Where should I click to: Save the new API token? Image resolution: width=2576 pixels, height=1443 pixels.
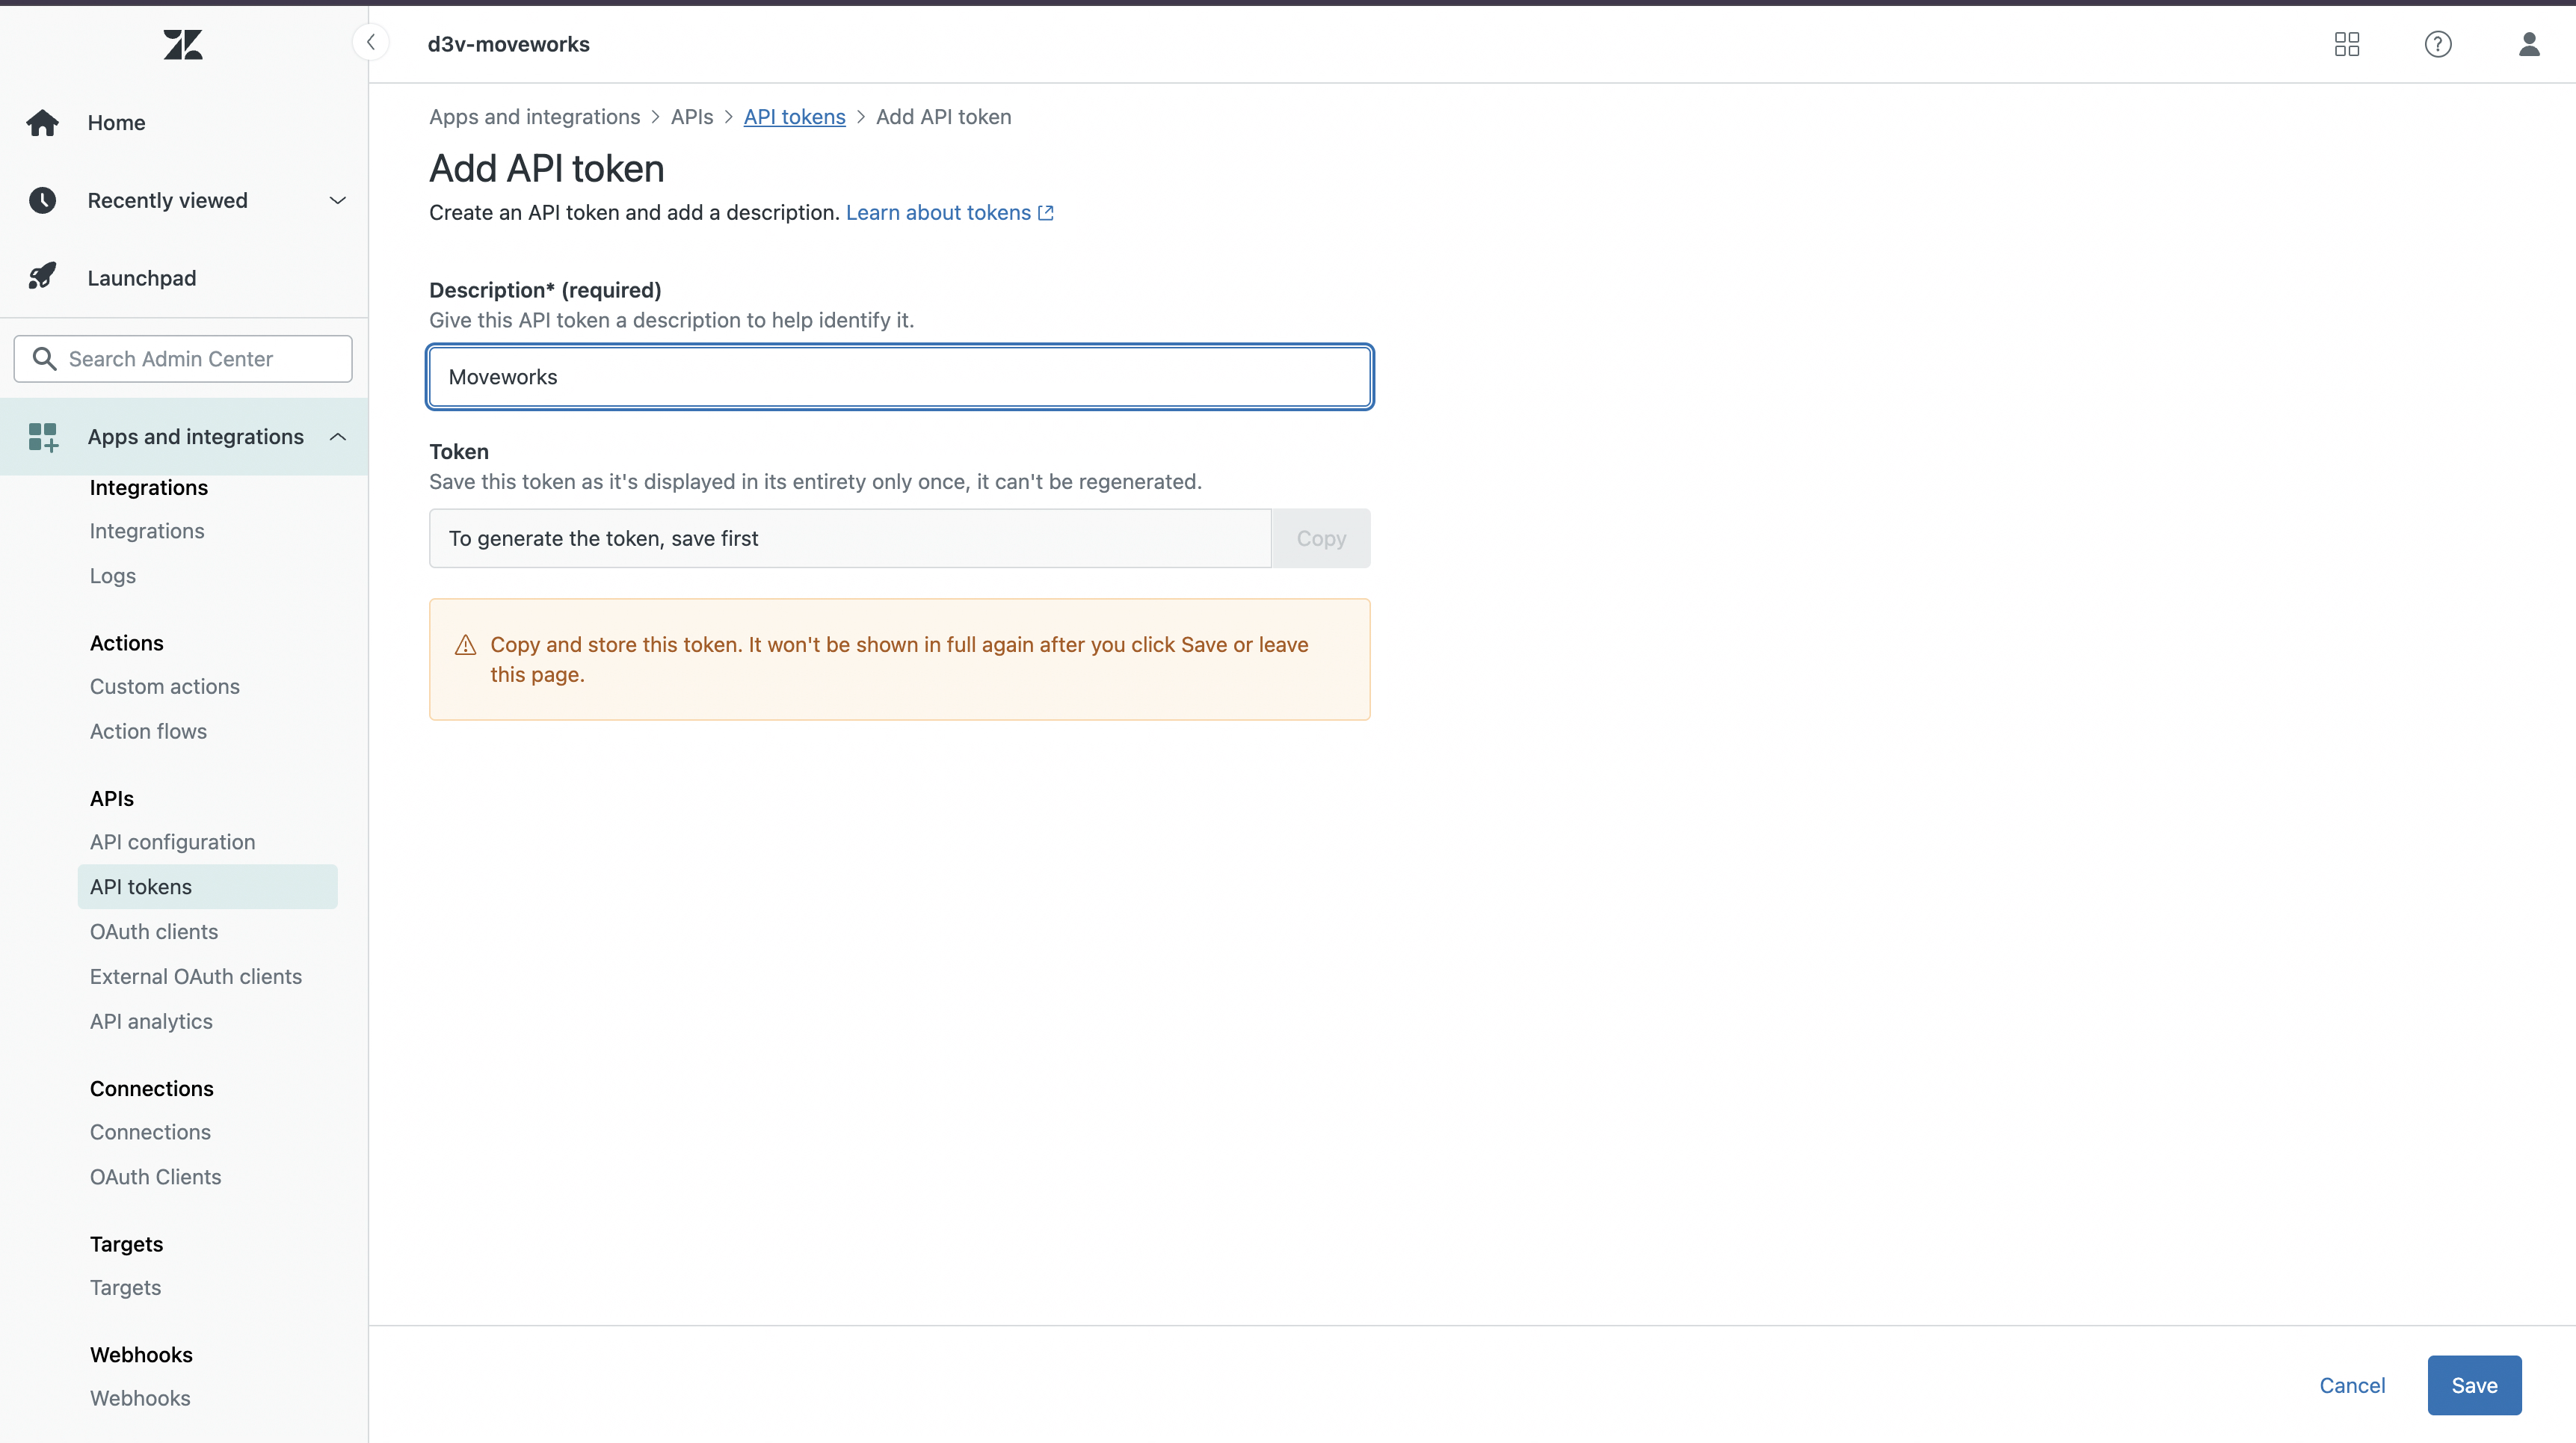pyautogui.click(x=2474, y=1385)
